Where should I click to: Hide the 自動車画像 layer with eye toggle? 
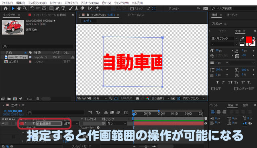[x=3, y=123]
